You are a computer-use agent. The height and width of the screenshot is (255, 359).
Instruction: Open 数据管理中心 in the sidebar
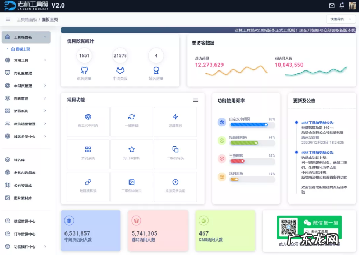tap(26, 221)
